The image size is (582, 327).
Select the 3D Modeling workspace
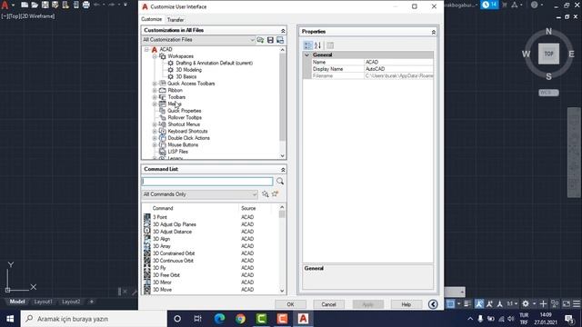[x=188, y=70]
